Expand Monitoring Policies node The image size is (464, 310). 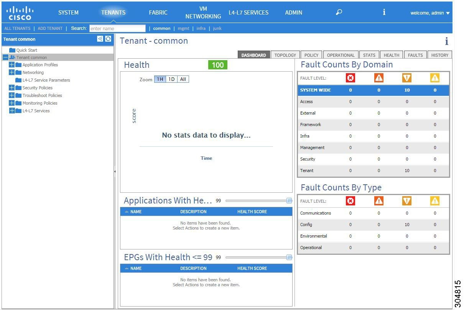point(12,103)
